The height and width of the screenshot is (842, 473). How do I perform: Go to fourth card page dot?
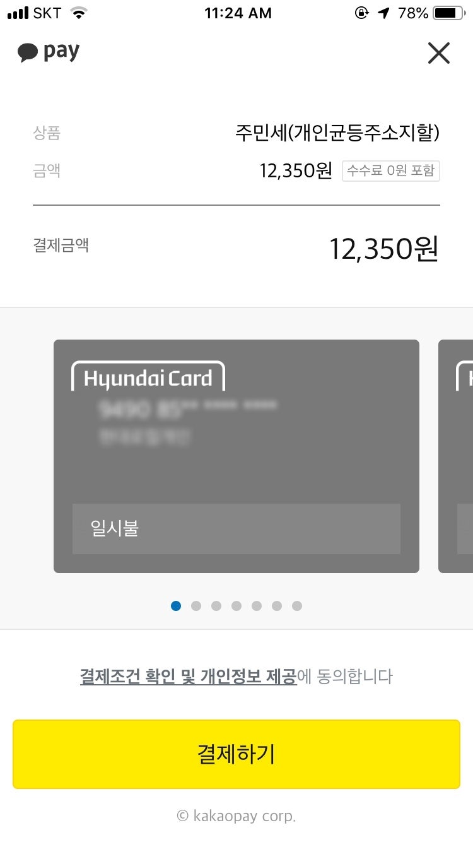click(237, 606)
